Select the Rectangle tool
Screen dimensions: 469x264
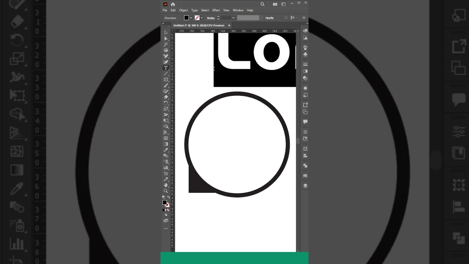[x=166, y=80]
